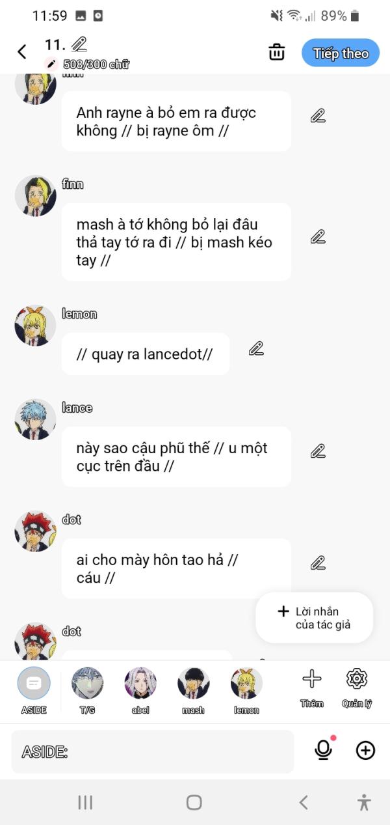Image resolution: width=390 pixels, height=825 pixels.
Task: Focus the ASIDE message input field
Action: click(153, 751)
